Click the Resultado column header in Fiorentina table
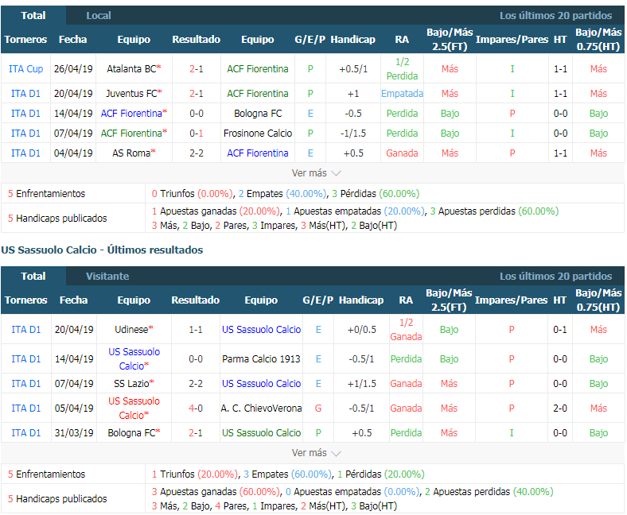This screenshot has width=627, height=515. click(x=197, y=39)
